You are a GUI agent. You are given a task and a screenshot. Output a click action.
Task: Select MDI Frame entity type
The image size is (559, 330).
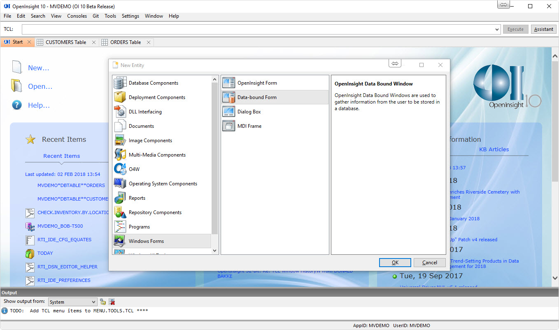click(x=275, y=126)
